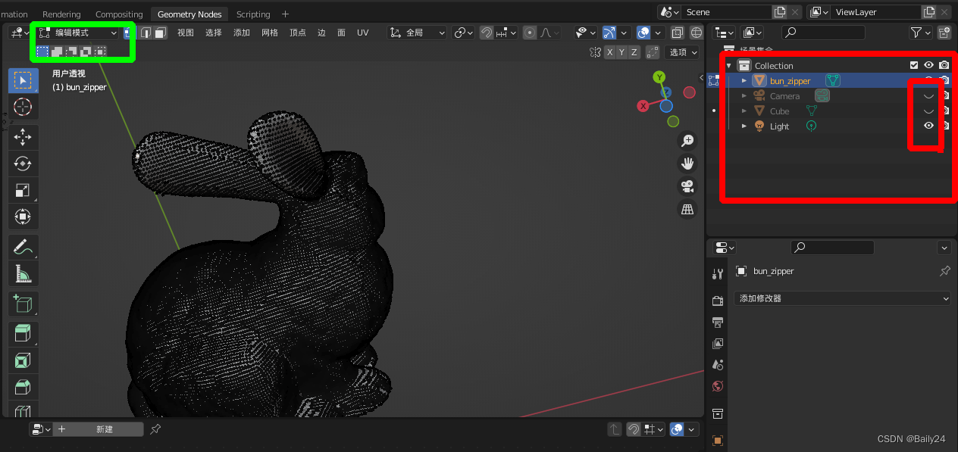Viewport: 958px width, 452px height.
Task: Open the UV menu
Action: coord(363,33)
